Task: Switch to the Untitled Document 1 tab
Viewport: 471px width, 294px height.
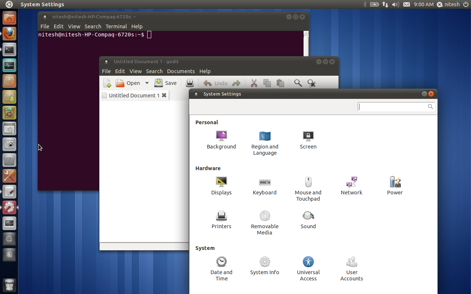Action: [132, 95]
